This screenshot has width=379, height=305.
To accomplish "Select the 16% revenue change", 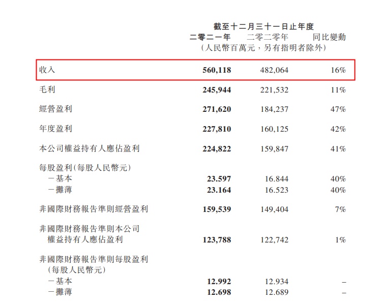I will click(x=338, y=70).
